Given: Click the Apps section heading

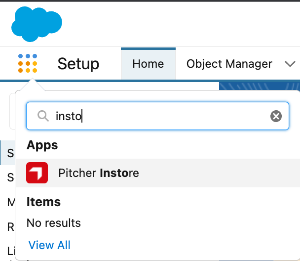Looking at the screenshot, I should (x=42, y=145).
